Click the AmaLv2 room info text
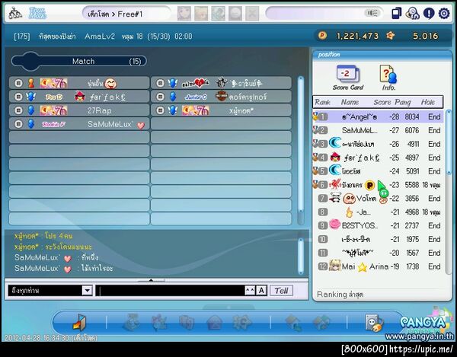The width and height of the screenshot is (457, 357). point(100,37)
